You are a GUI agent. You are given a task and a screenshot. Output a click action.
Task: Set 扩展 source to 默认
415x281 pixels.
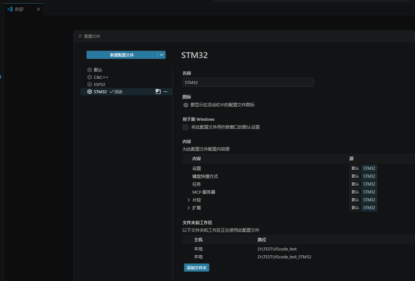pos(355,208)
